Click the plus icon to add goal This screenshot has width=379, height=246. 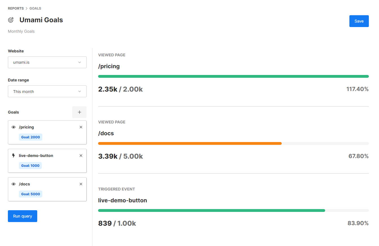point(79,112)
